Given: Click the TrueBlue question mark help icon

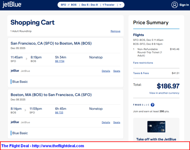Looking at the screenshot, I should pos(153,105).
